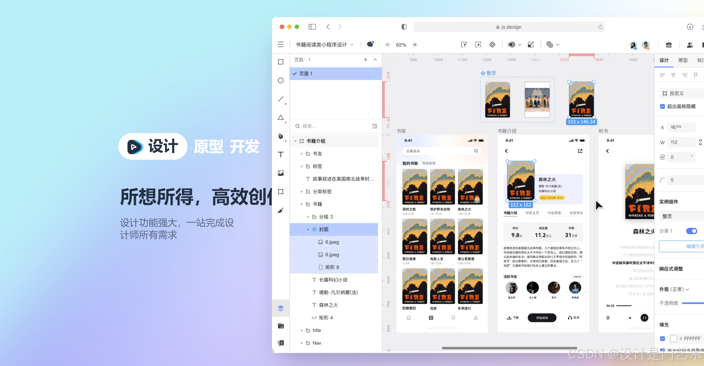Switch to the 原型 tab
Viewport: 704px width, 366px height.
(683, 60)
